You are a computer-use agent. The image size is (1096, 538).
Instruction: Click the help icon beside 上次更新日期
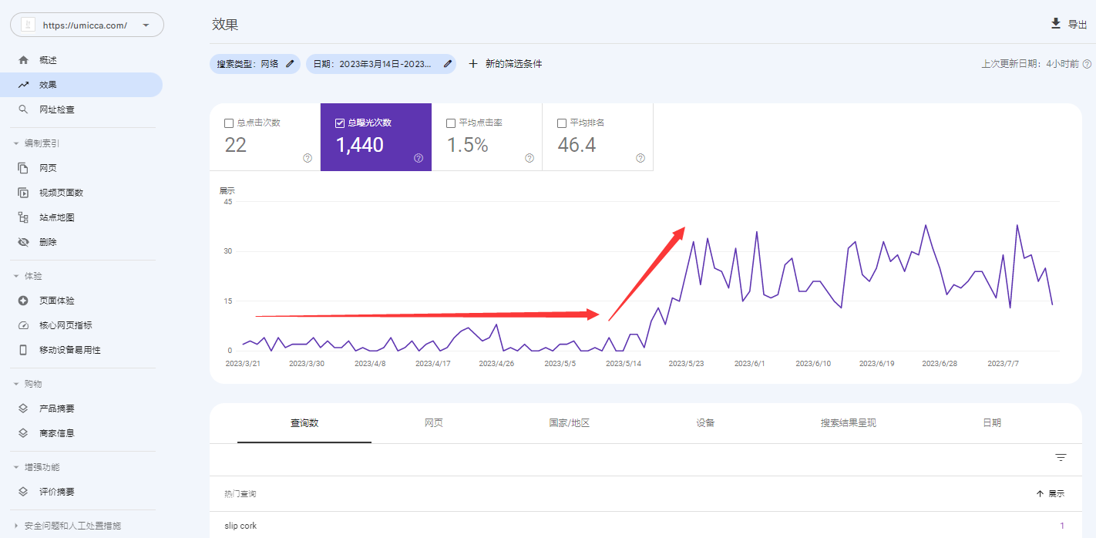click(1087, 64)
